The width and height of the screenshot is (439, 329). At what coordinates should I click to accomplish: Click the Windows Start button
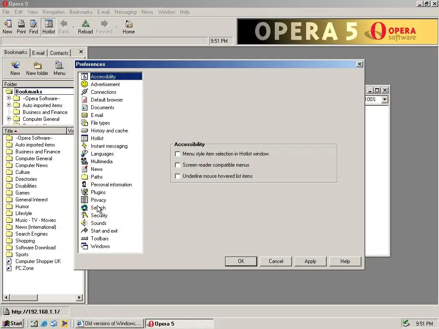click(12, 323)
